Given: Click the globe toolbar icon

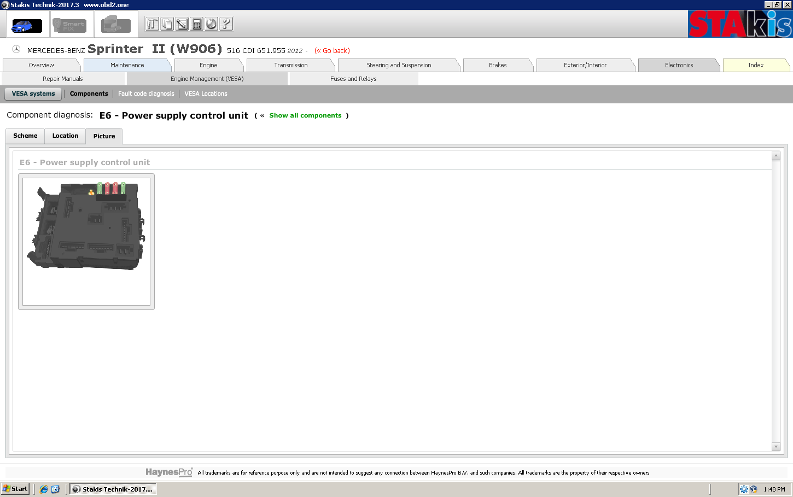Looking at the screenshot, I should [211, 24].
